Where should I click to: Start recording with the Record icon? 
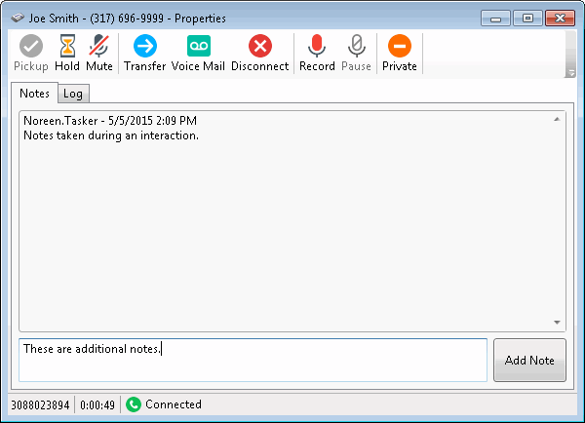[317, 46]
